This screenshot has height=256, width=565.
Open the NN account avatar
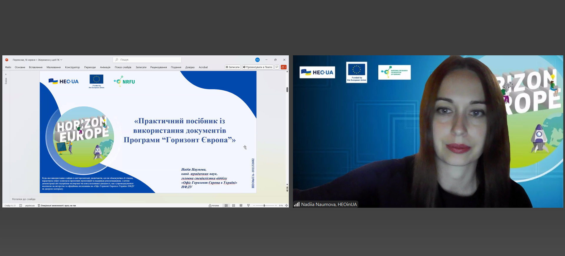pos(257,60)
